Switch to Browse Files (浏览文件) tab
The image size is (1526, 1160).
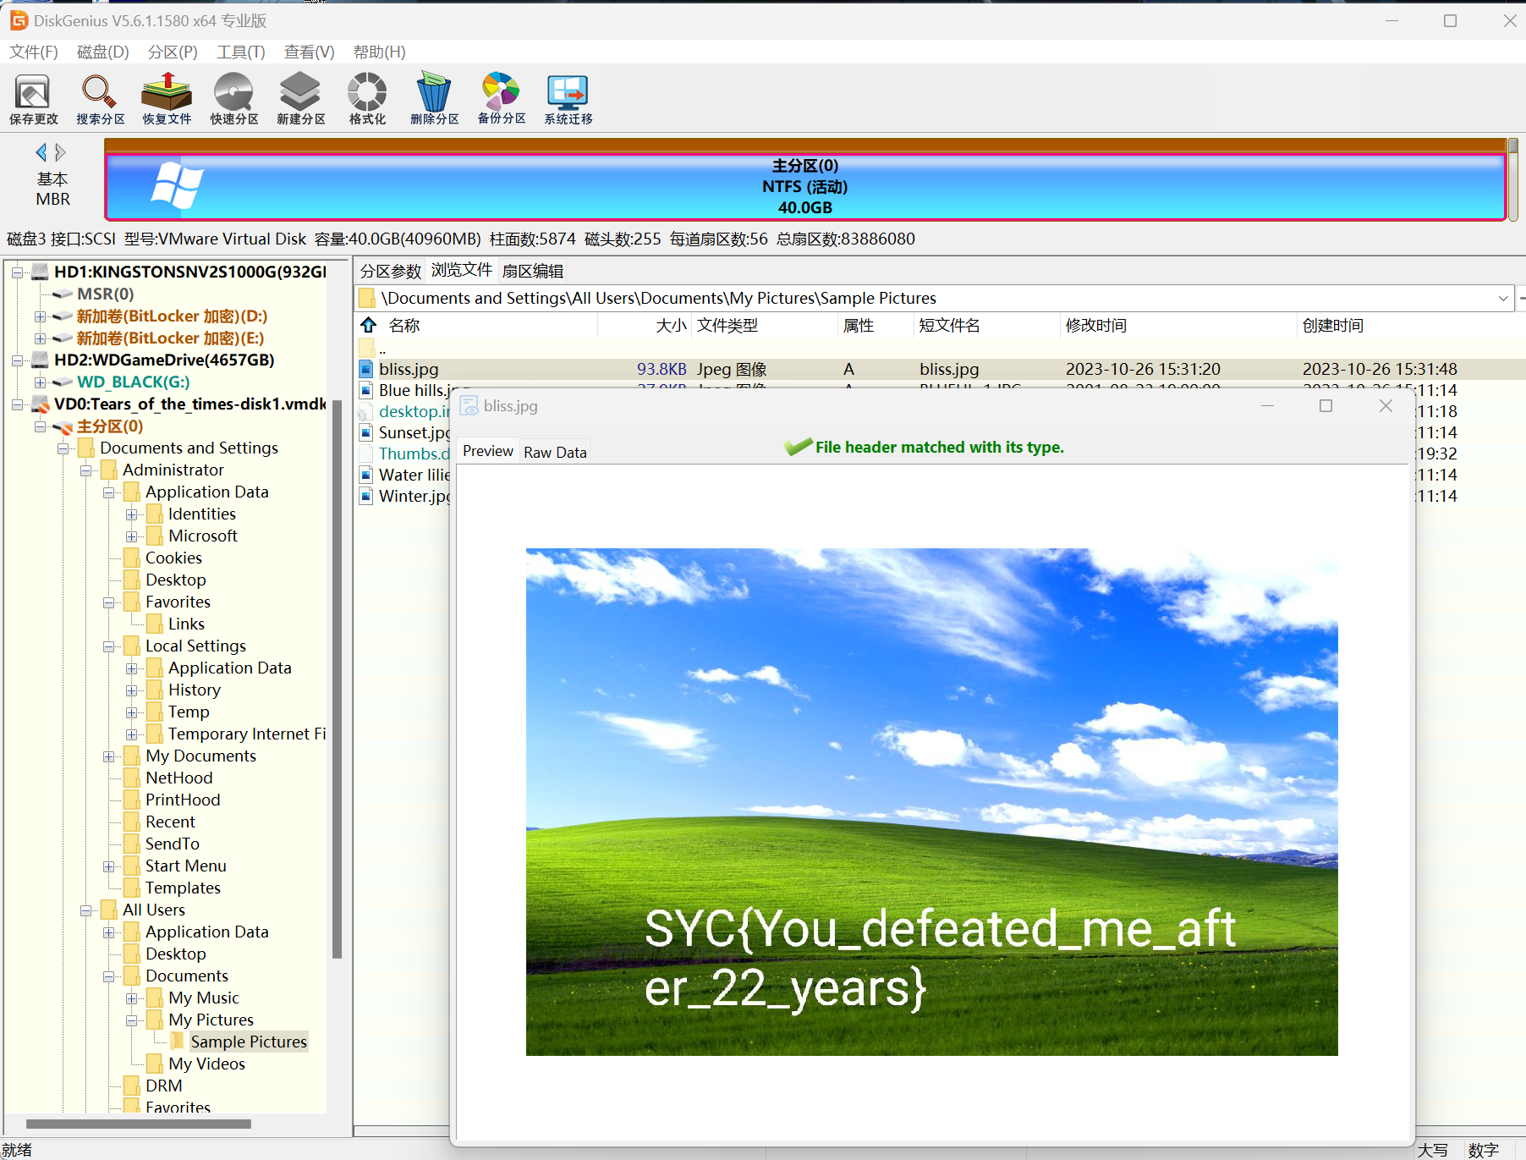(x=461, y=270)
